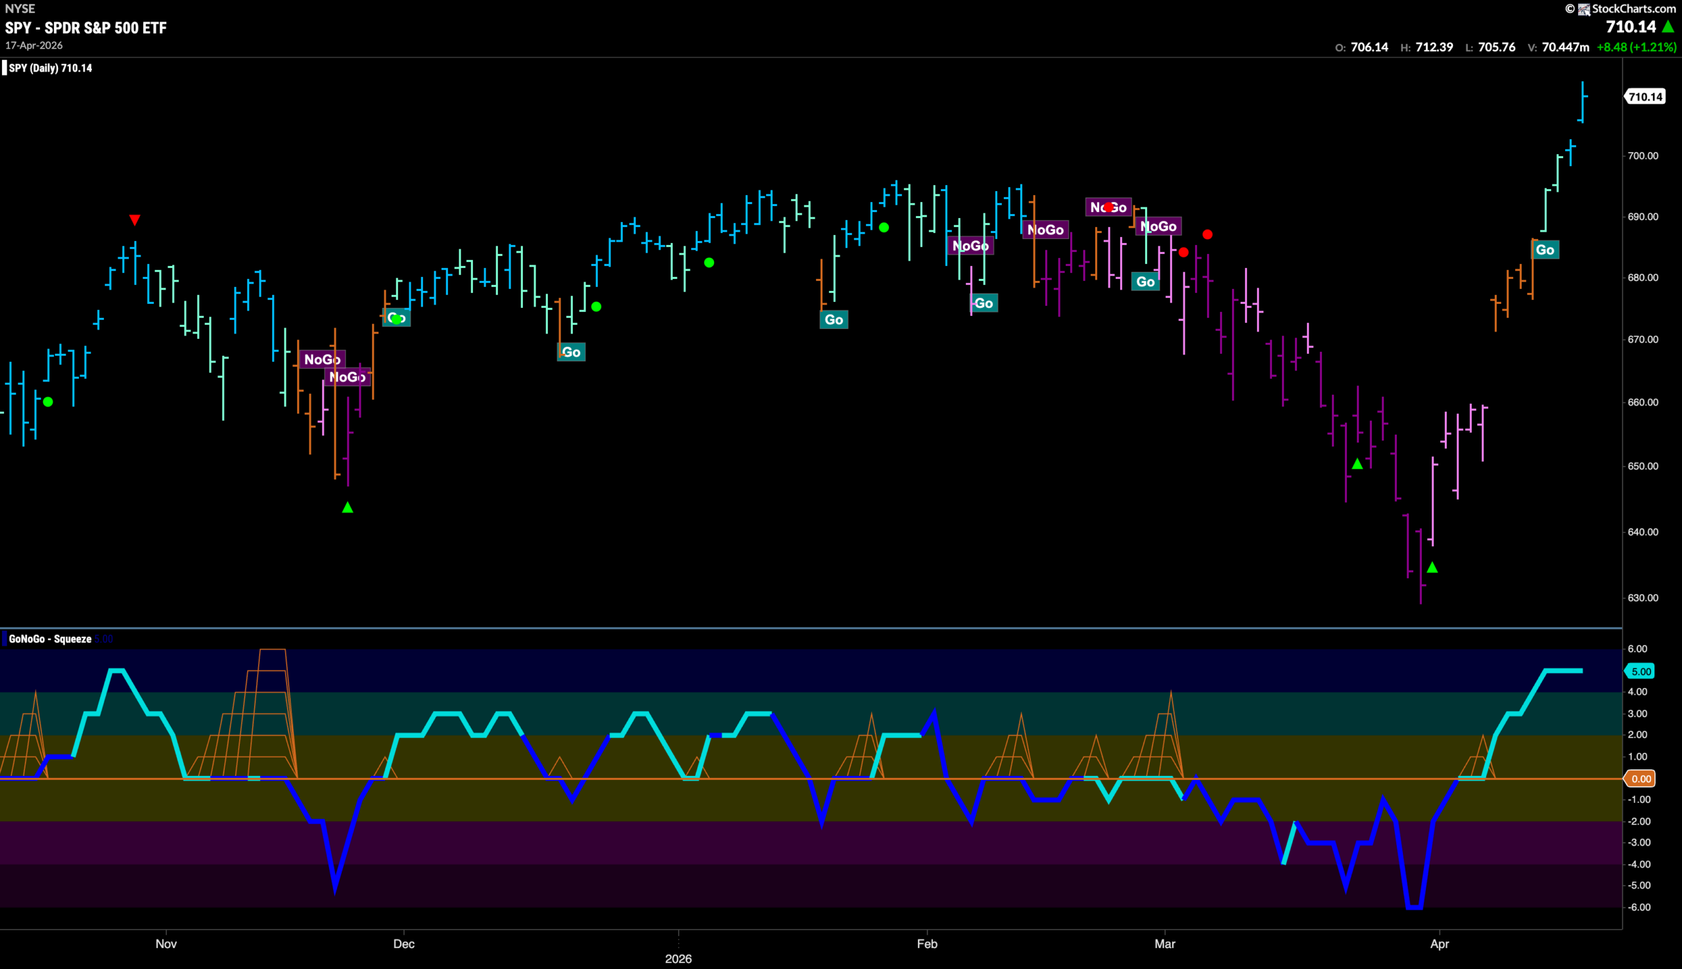Click the NYSE exchange label
The width and height of the screenshot is (1682, 969).
click(x=20, y=9)
